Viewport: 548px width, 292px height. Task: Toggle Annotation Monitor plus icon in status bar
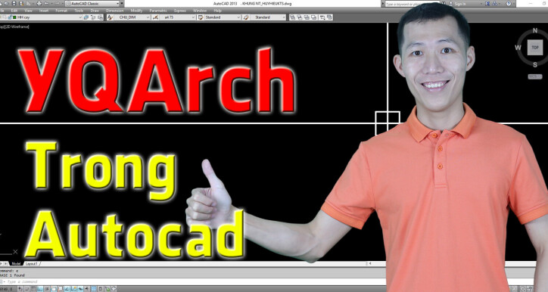[114, 289]
